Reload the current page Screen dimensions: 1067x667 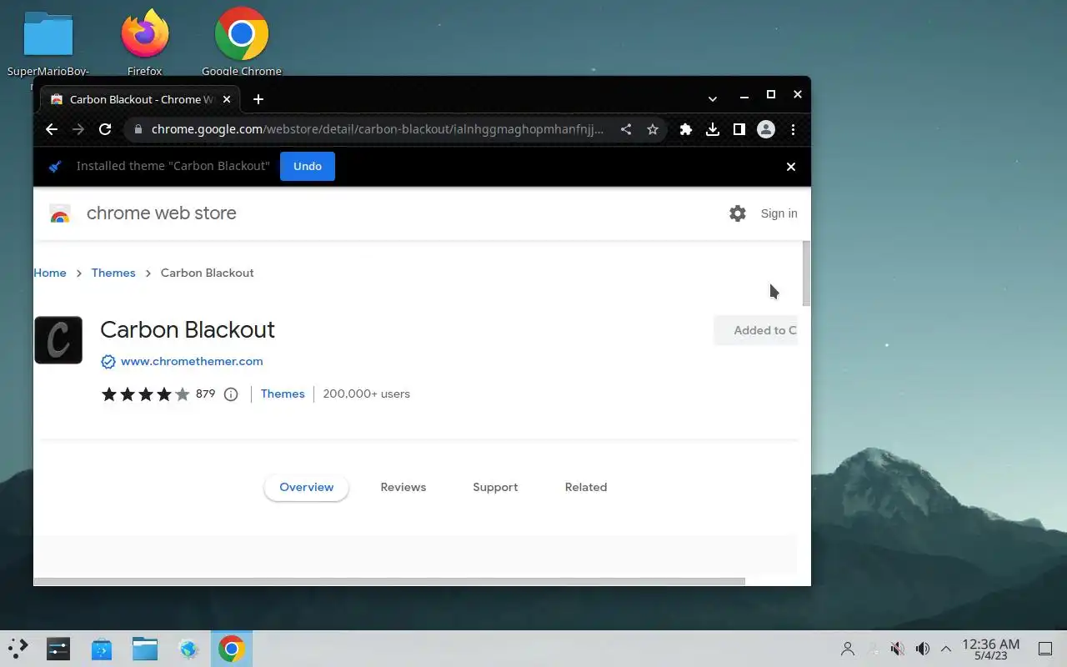click(x=105, y=129)
